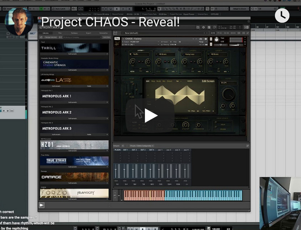Screen dimensions: 301x230
Task: Open the Project CHAOS - Reveal! title link
Action: [110, 22]
